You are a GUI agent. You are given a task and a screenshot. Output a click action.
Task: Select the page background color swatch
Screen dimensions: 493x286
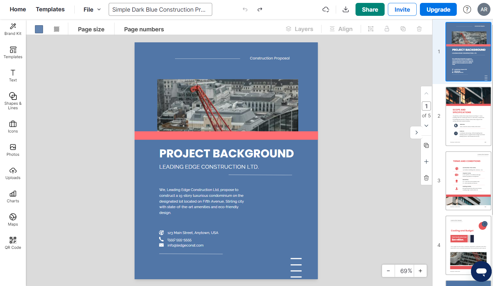(x=39, y=29)
